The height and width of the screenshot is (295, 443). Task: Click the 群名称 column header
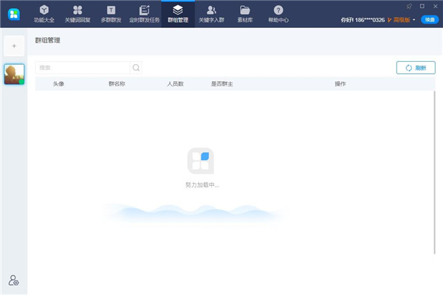click(119, 84)
